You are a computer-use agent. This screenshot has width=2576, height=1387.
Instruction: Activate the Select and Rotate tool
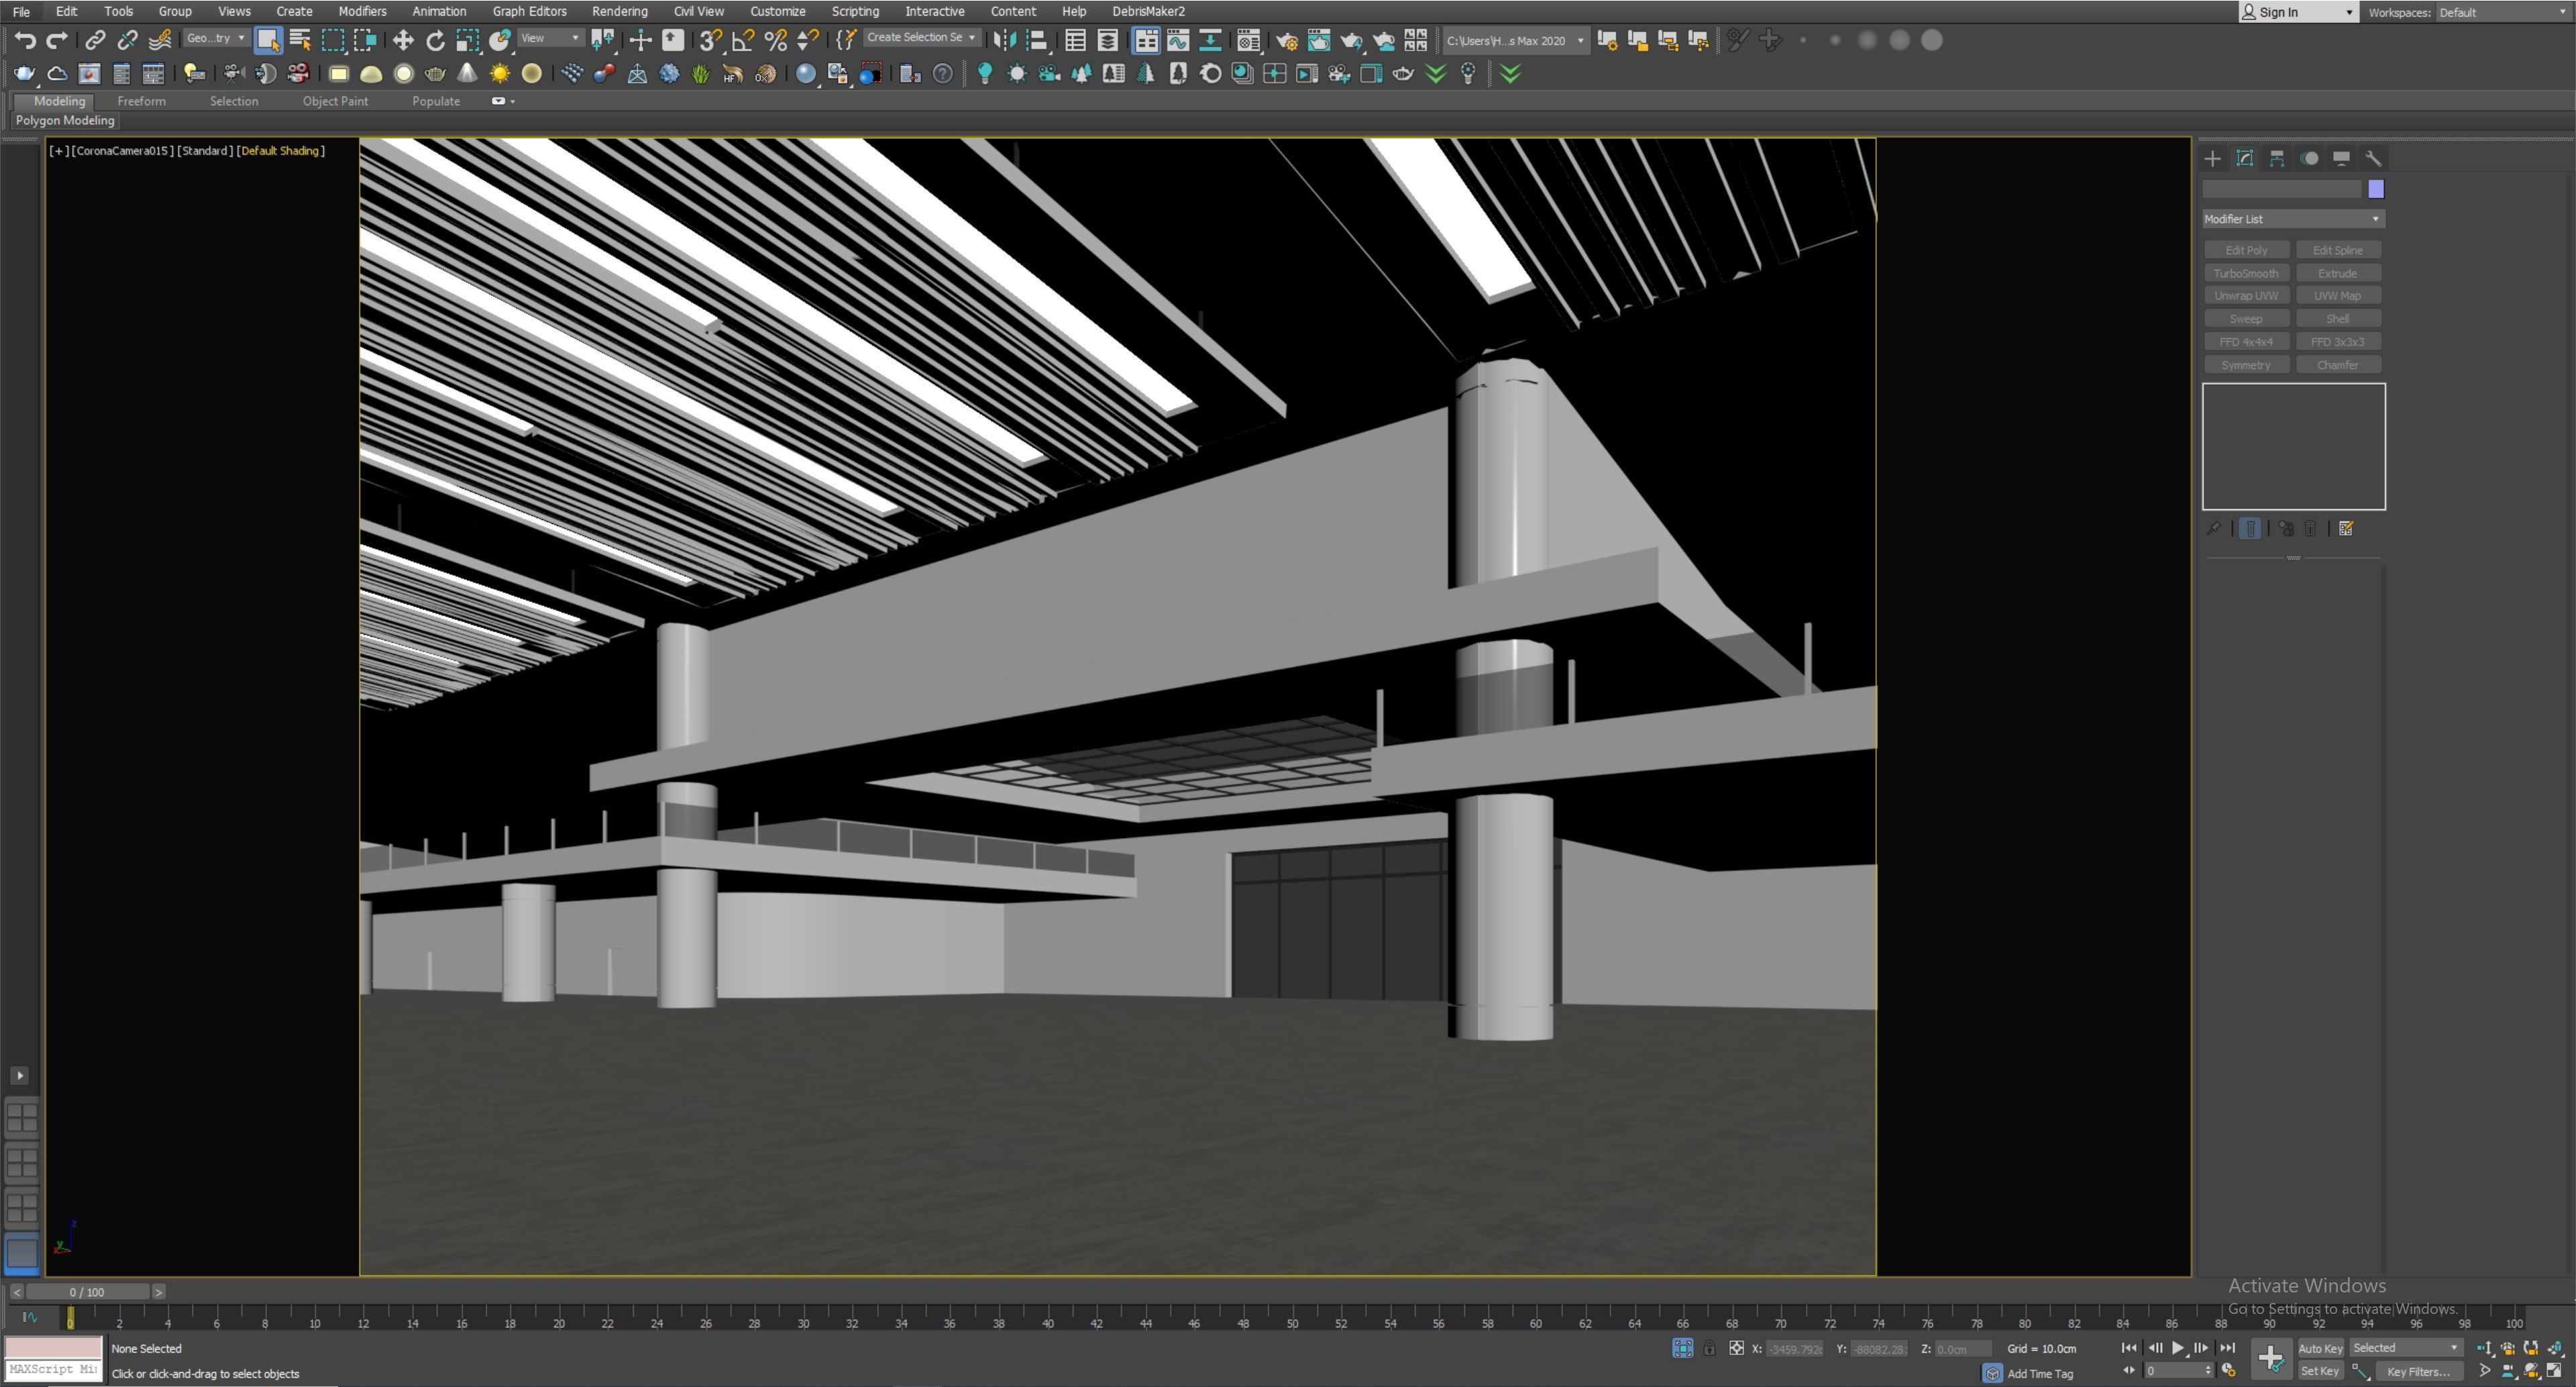point(435,40)
